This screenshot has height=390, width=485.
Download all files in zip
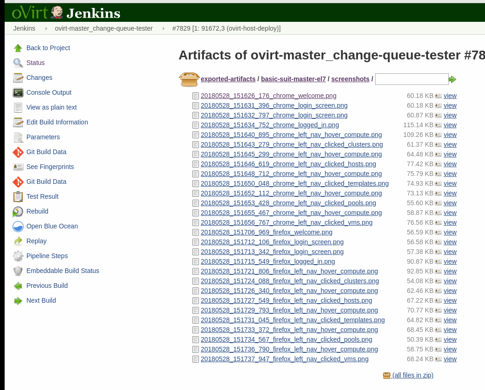(412, 375)
